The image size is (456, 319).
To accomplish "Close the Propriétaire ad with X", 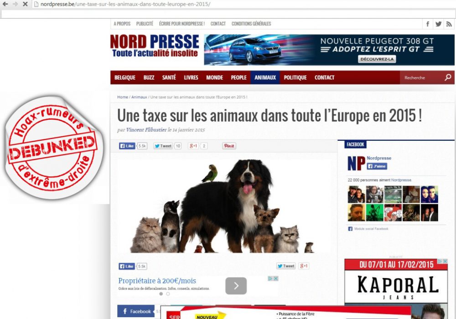I will coord(276,278).
